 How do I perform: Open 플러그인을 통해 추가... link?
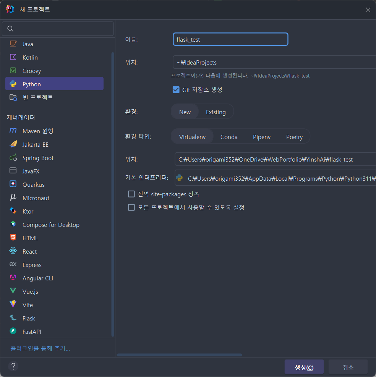pos(40,348)
